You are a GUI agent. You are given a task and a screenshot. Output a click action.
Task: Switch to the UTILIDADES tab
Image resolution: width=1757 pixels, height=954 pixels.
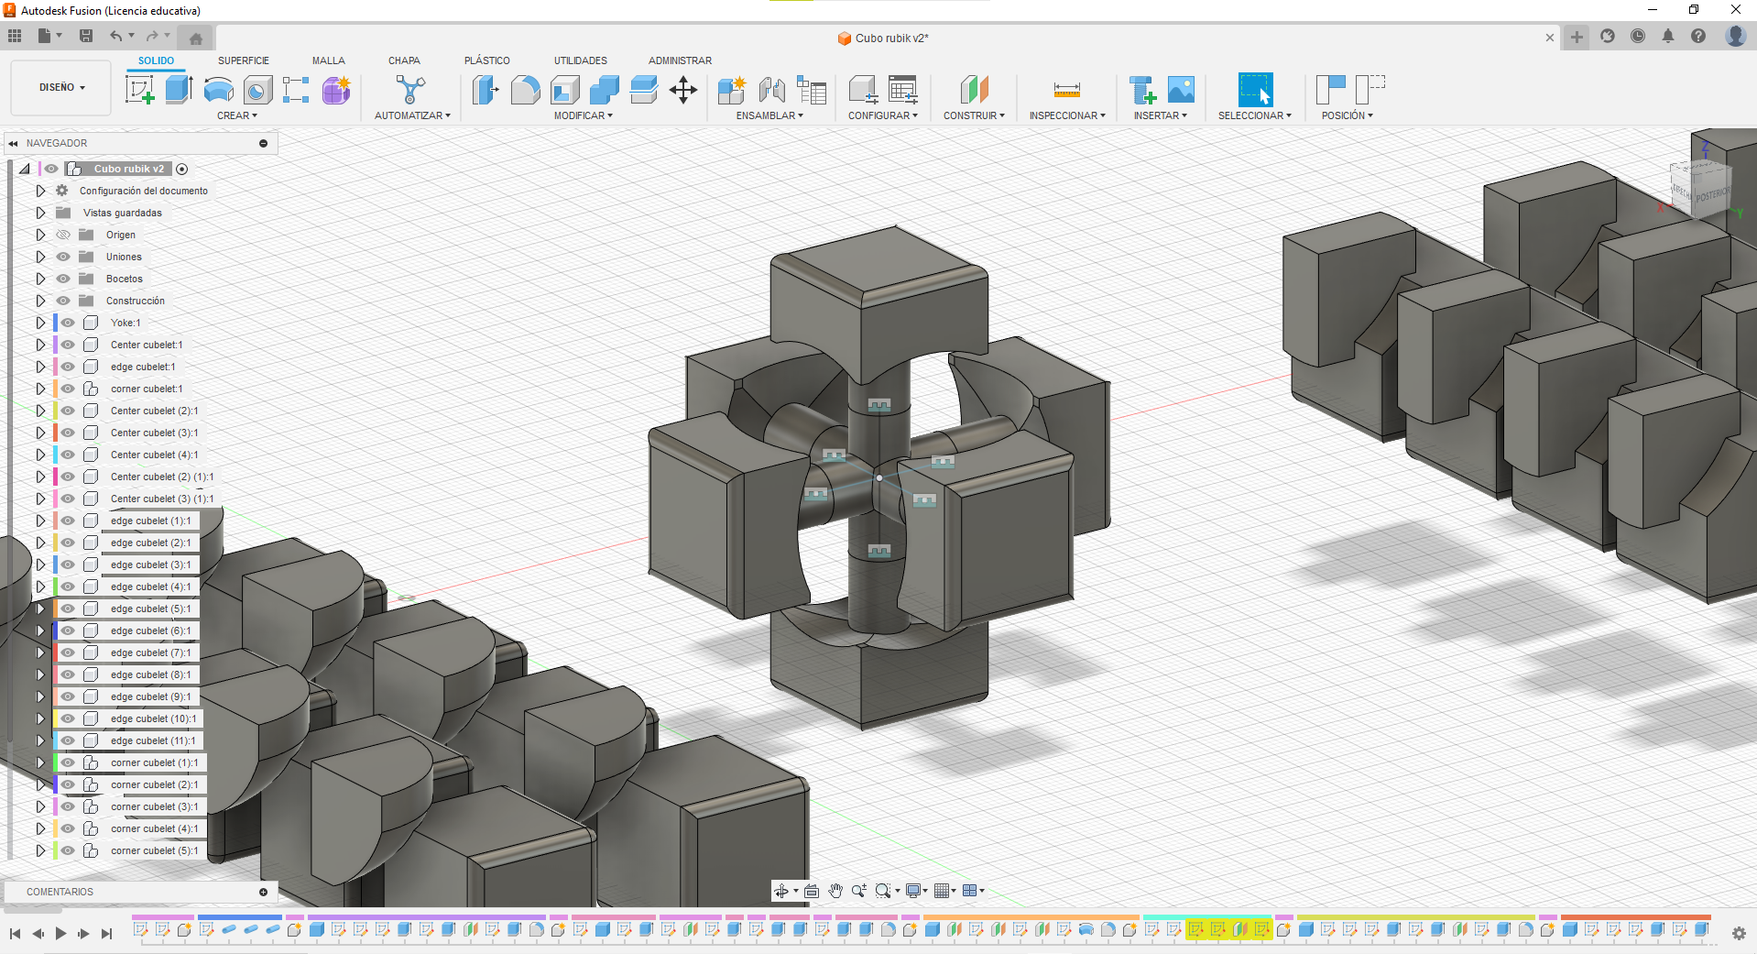581,60
